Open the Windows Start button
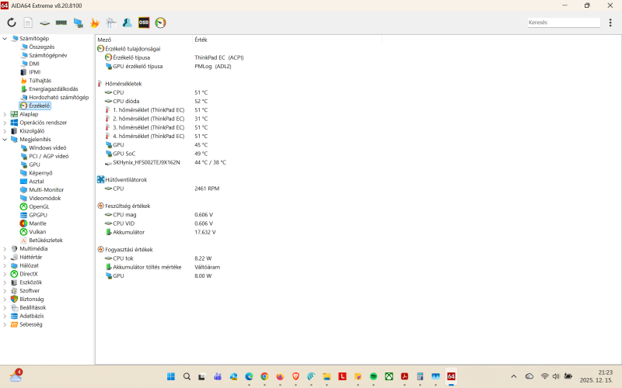Image resolution: width=622 pixels, height=388 pixels. (x=171, y=376)
